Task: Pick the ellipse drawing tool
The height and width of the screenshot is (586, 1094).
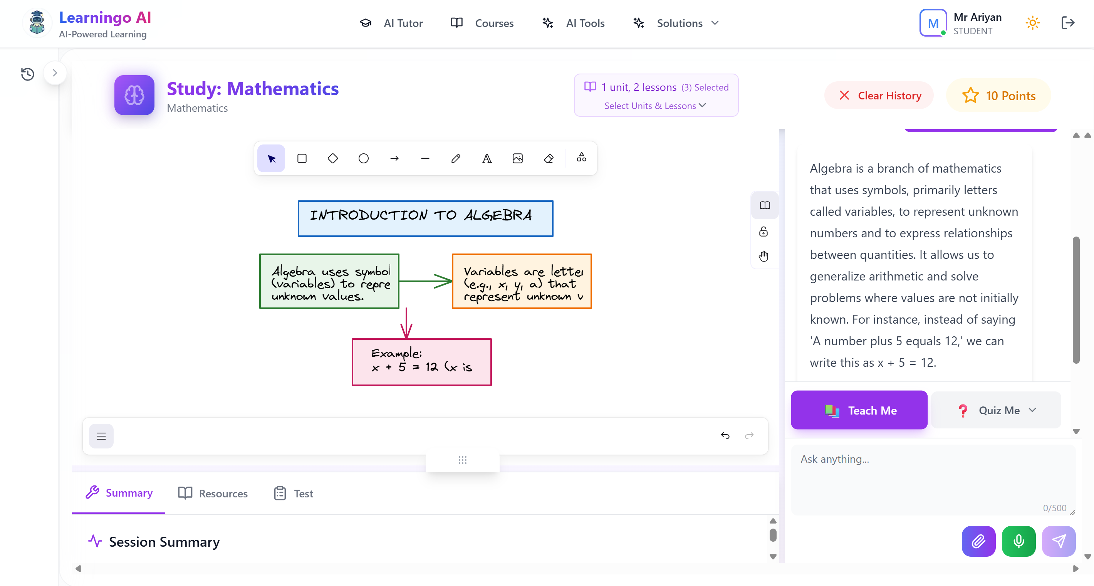Action: 364,158
